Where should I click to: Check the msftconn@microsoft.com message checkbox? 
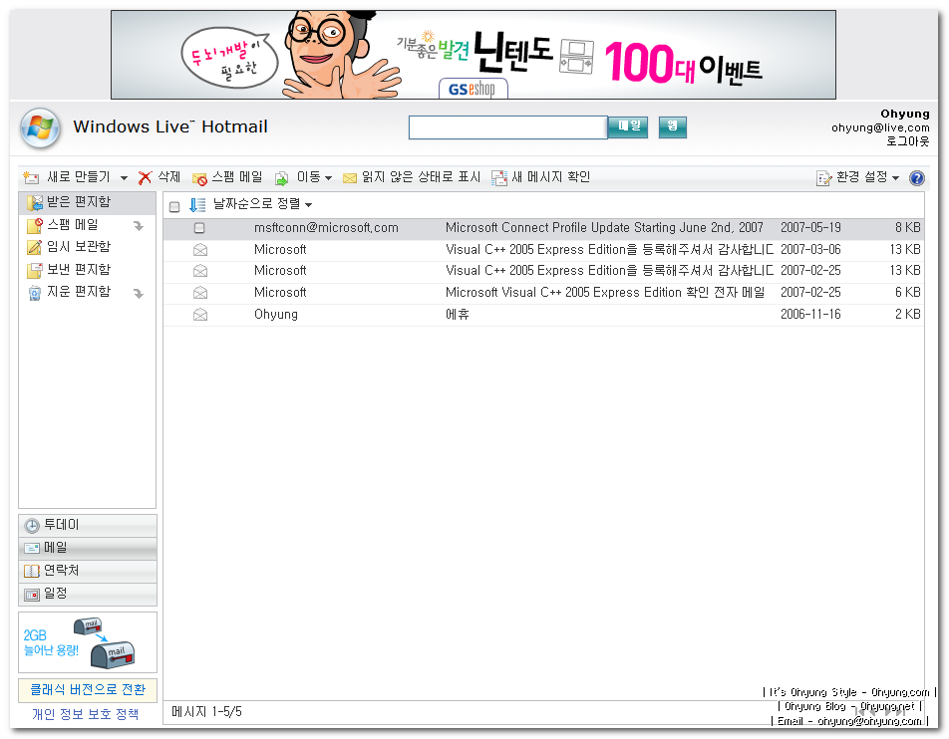click(x=199, y=228)
